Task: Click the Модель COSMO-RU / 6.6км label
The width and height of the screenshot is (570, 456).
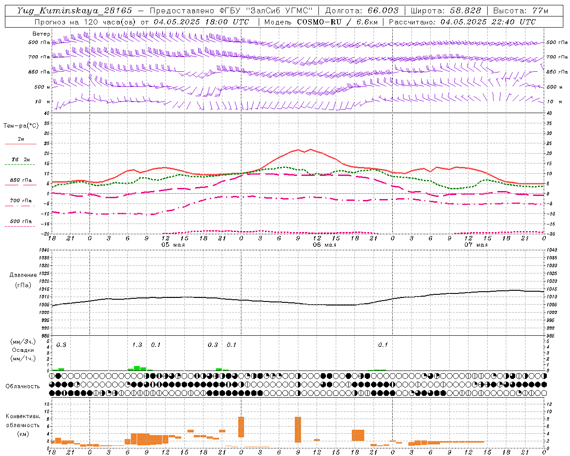Action: [x=321, y=22]
